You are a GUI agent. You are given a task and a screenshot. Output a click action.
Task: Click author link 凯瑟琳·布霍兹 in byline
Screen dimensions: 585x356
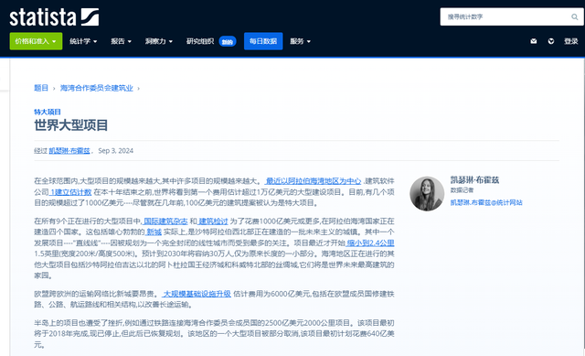coord(69,150)
